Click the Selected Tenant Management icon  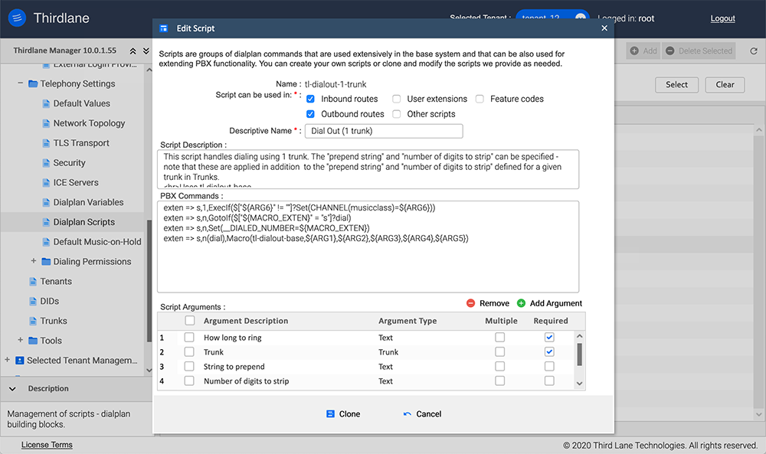(x=20, y=361)
